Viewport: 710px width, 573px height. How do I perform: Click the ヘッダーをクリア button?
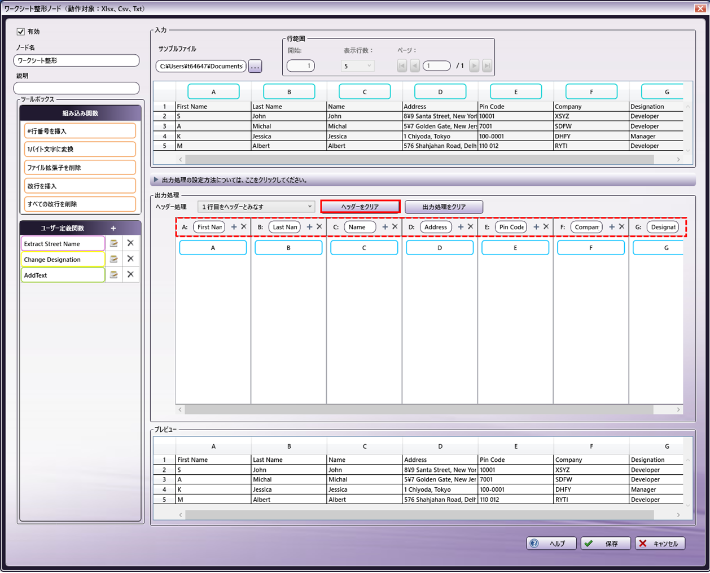pos(360,207)
